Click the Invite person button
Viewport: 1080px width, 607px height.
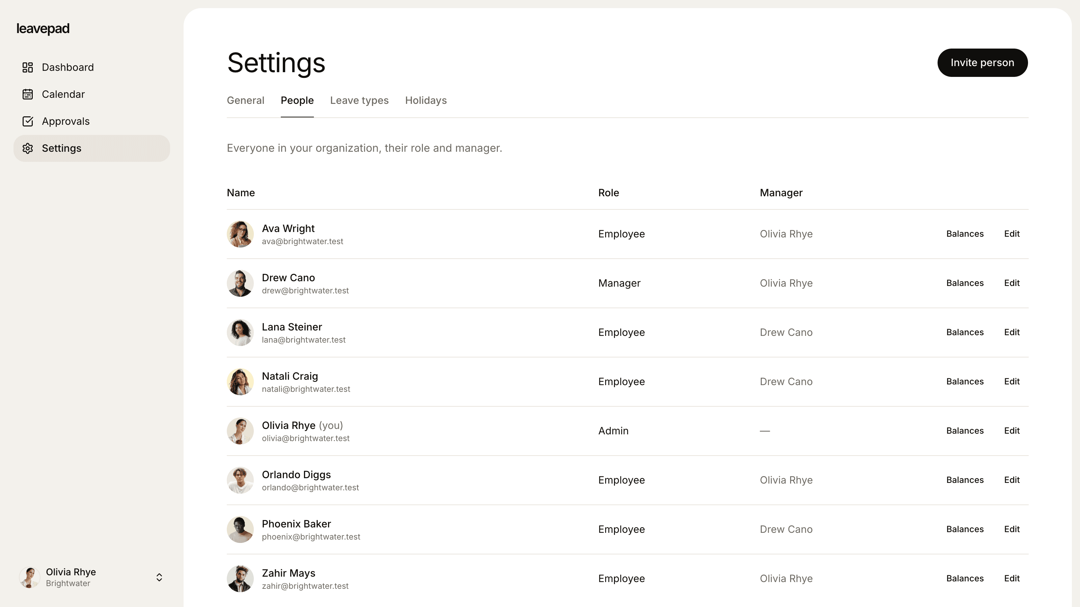[982, 62]
